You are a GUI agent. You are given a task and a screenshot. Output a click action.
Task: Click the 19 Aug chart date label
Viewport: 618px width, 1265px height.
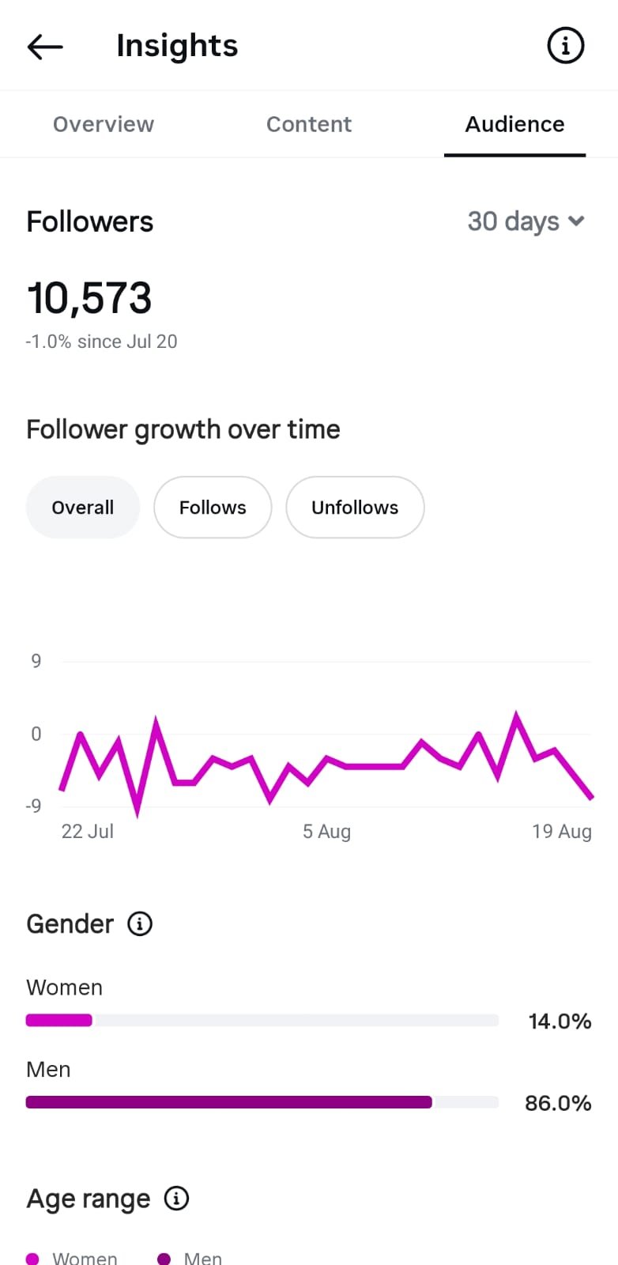(562, 832)
